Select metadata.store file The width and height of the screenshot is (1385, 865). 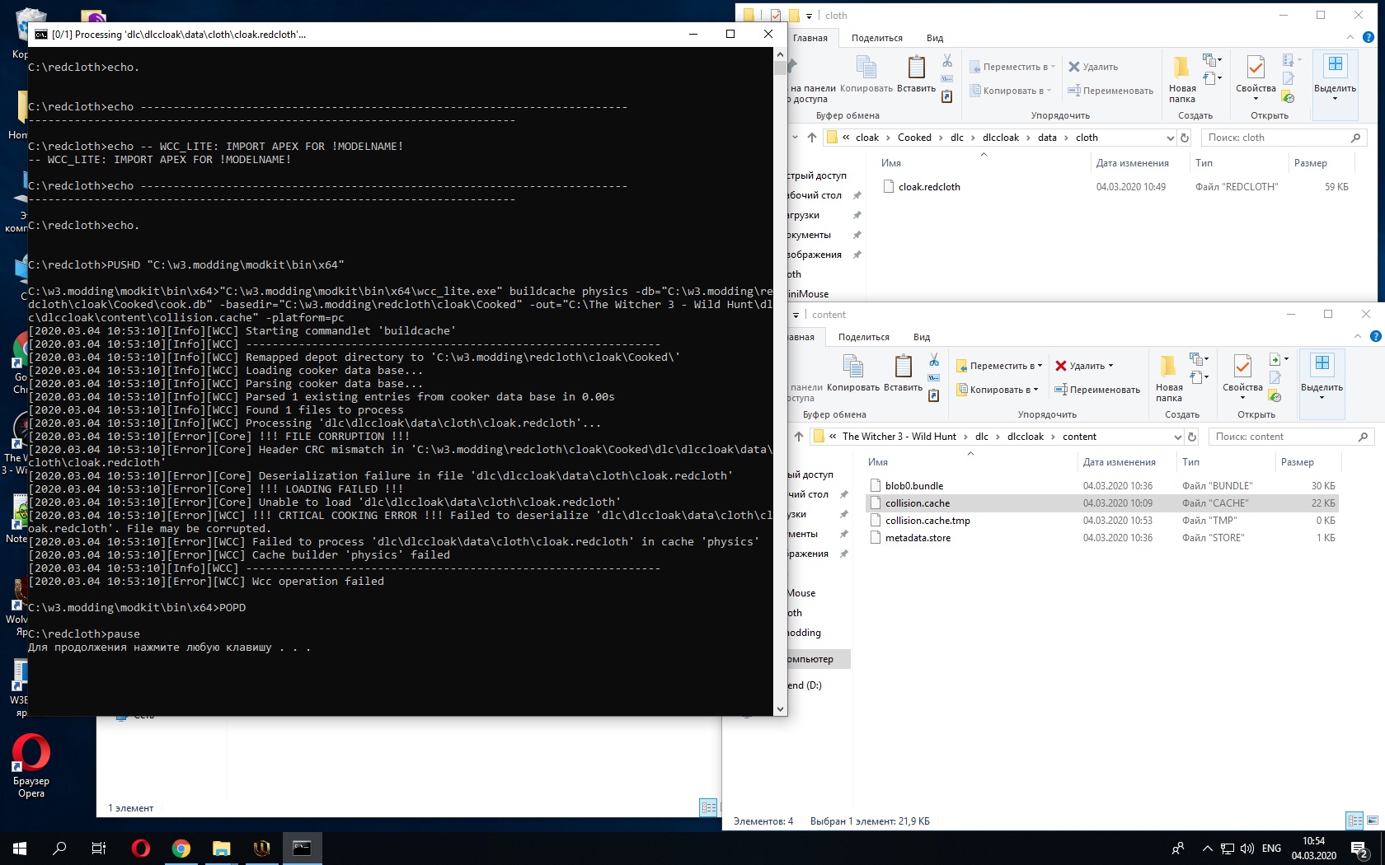pyautogui.click(x=918, y=538)
